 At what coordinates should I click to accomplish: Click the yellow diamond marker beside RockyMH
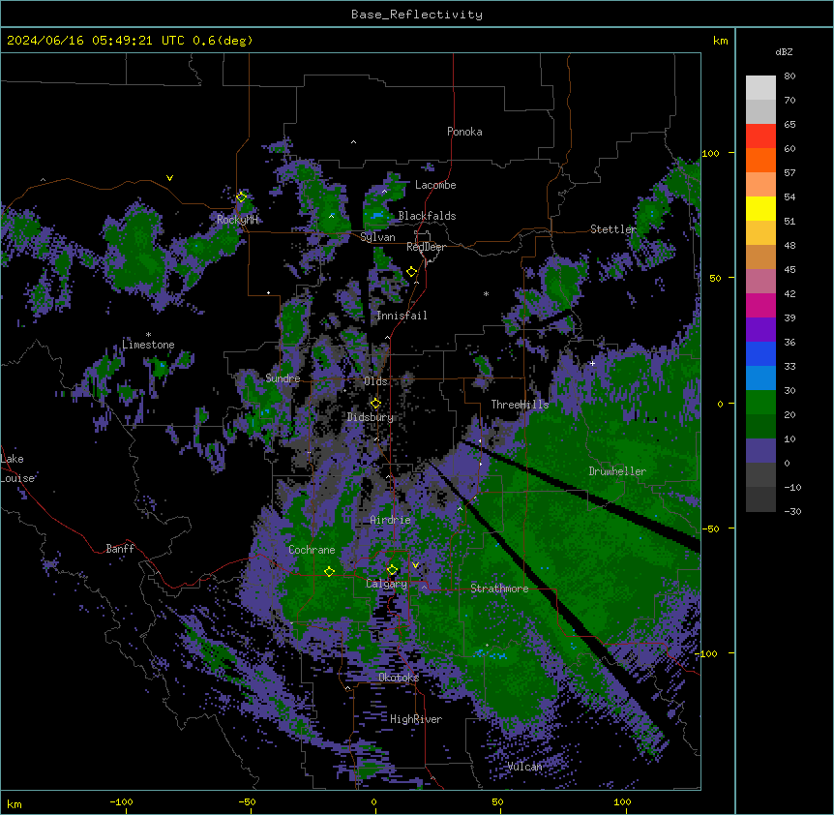click(242, 196)
